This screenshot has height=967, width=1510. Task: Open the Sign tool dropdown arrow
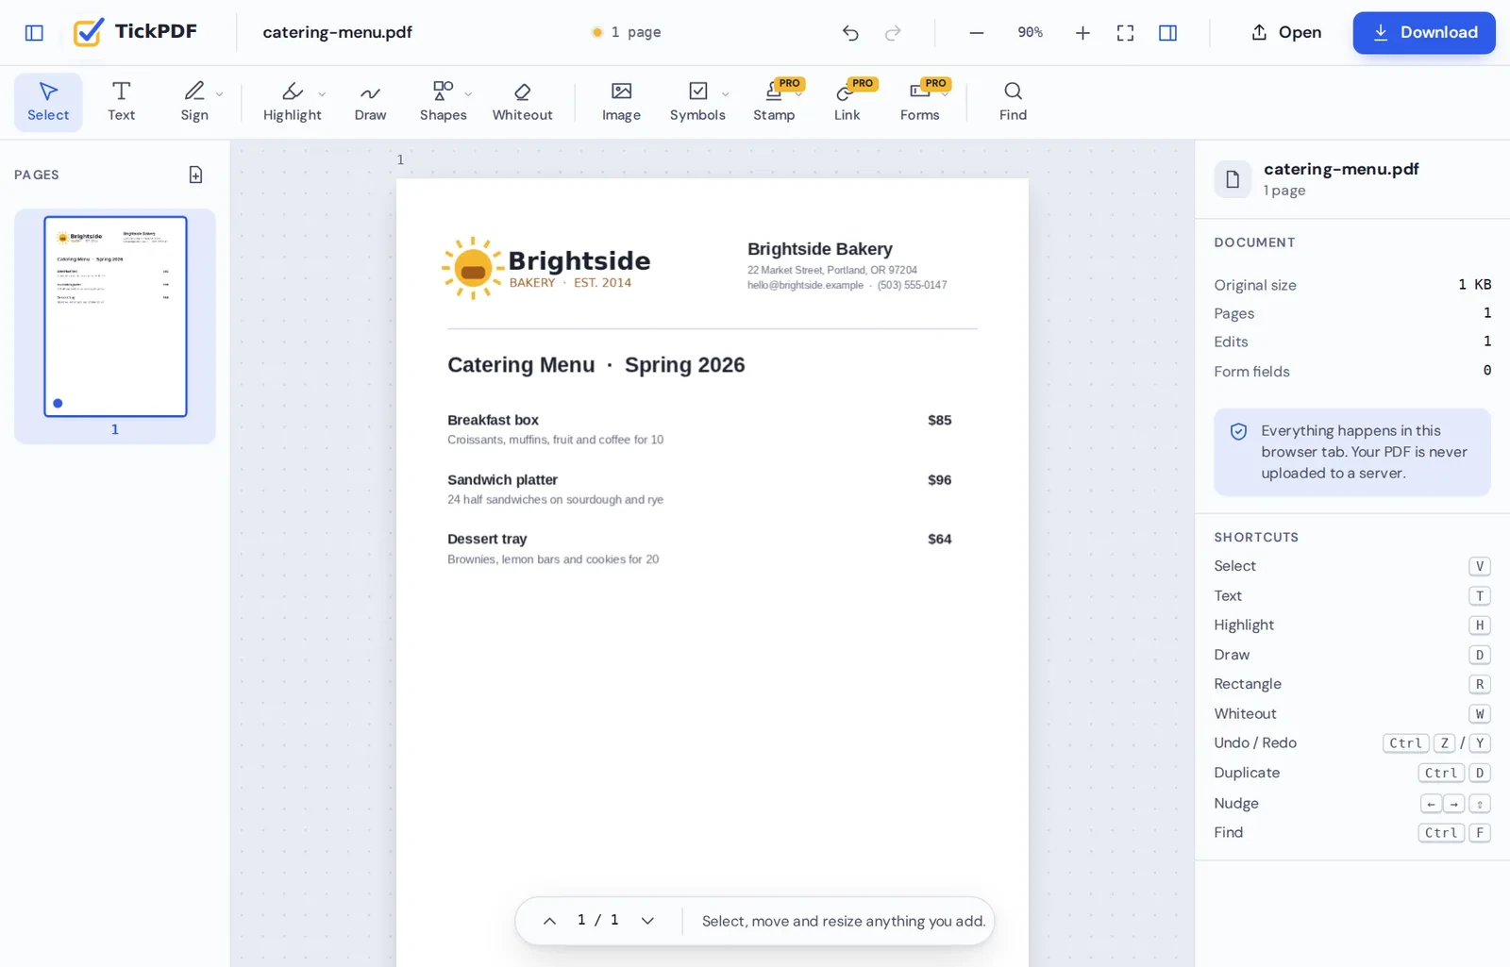(x=220, y=94)
